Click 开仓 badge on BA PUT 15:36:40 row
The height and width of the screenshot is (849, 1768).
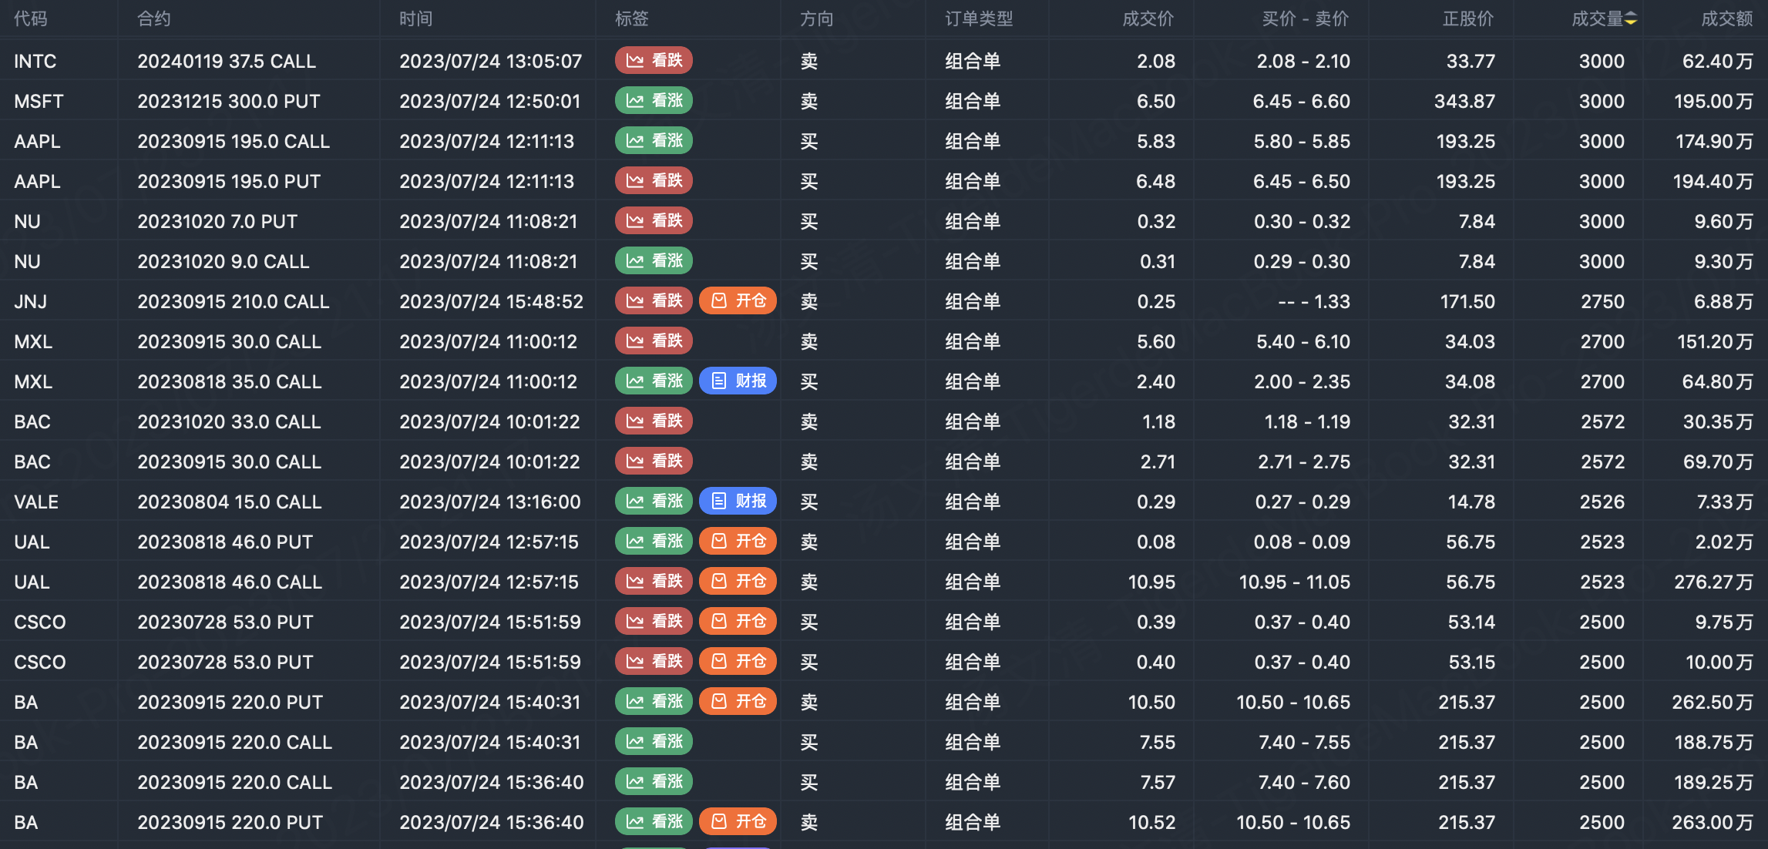[738, 821]
